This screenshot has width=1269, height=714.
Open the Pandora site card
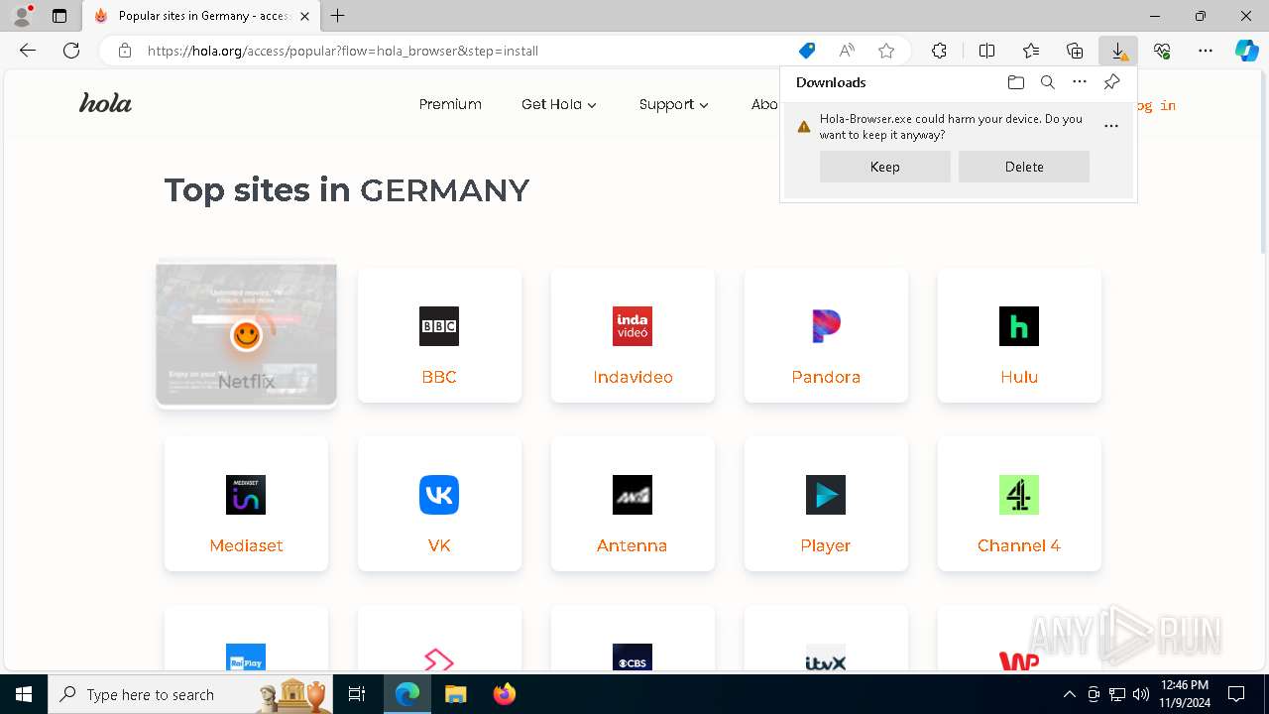pyautogui.click(x=826, y=335)
